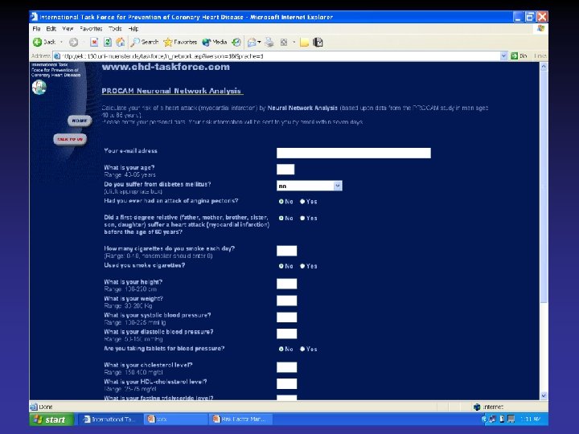Click the HDL-cholesterol level input field
The height and width of the screenshot is (434, 579).
[x=286, y=383]
